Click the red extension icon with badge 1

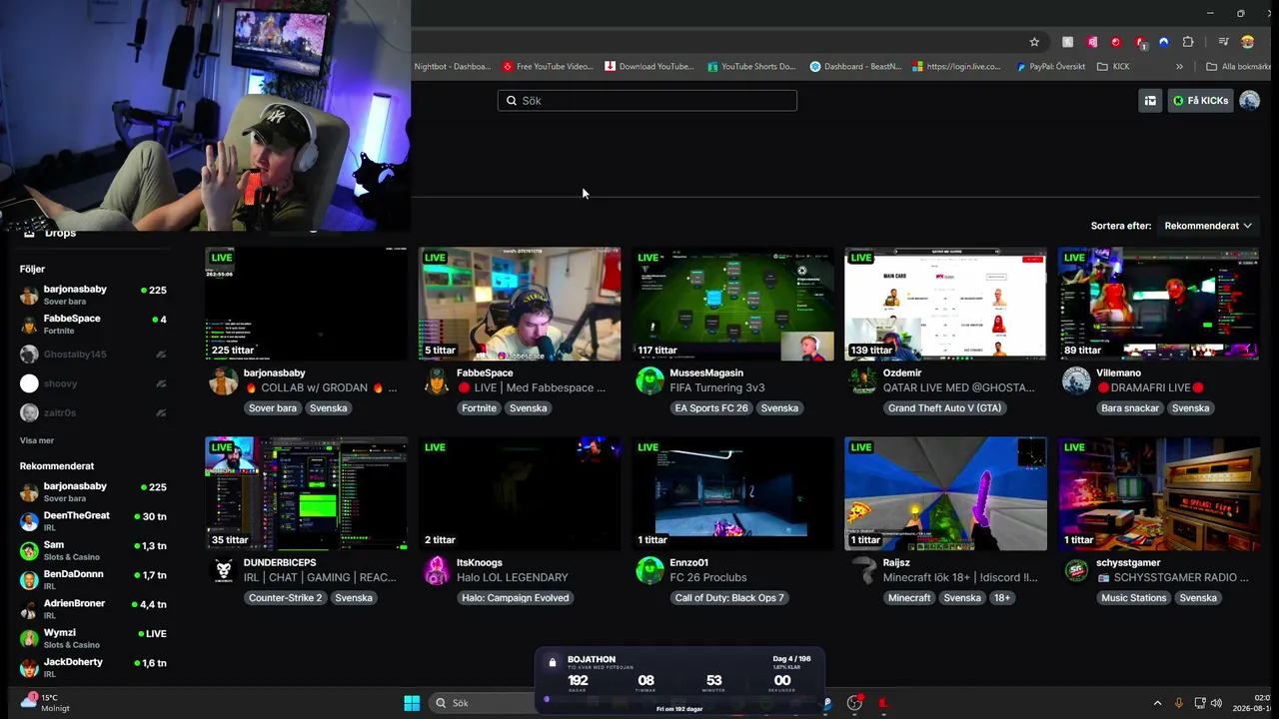[x=1140, y=42]
